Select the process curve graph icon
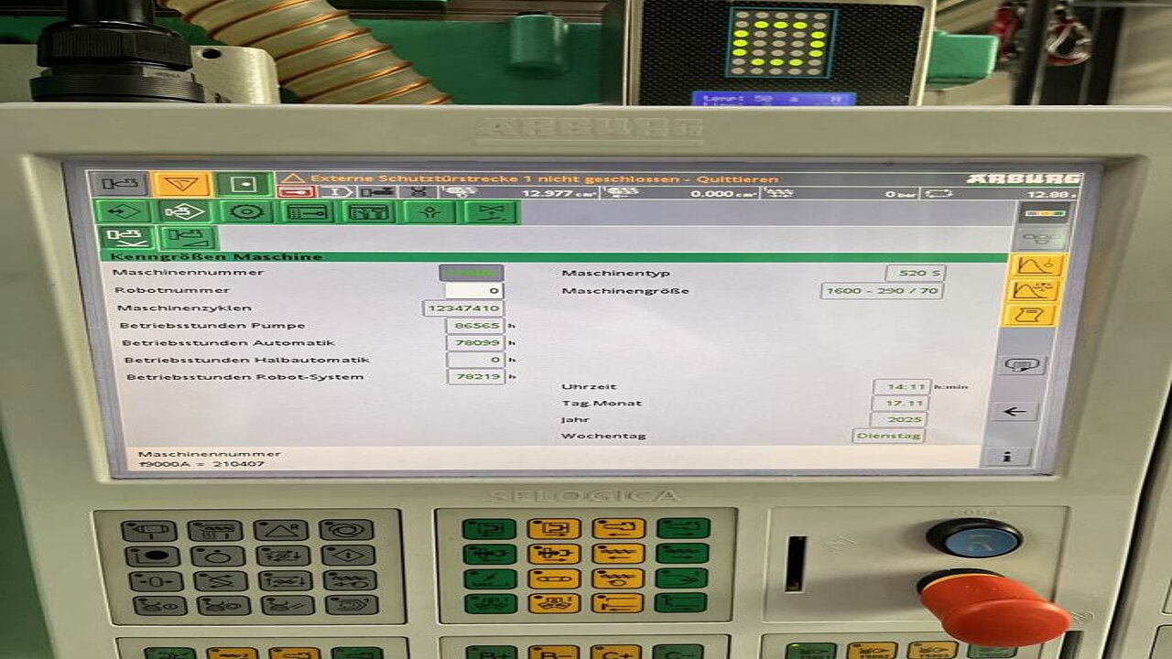This screenshot has width=1172, height=659. [1034, 266]
